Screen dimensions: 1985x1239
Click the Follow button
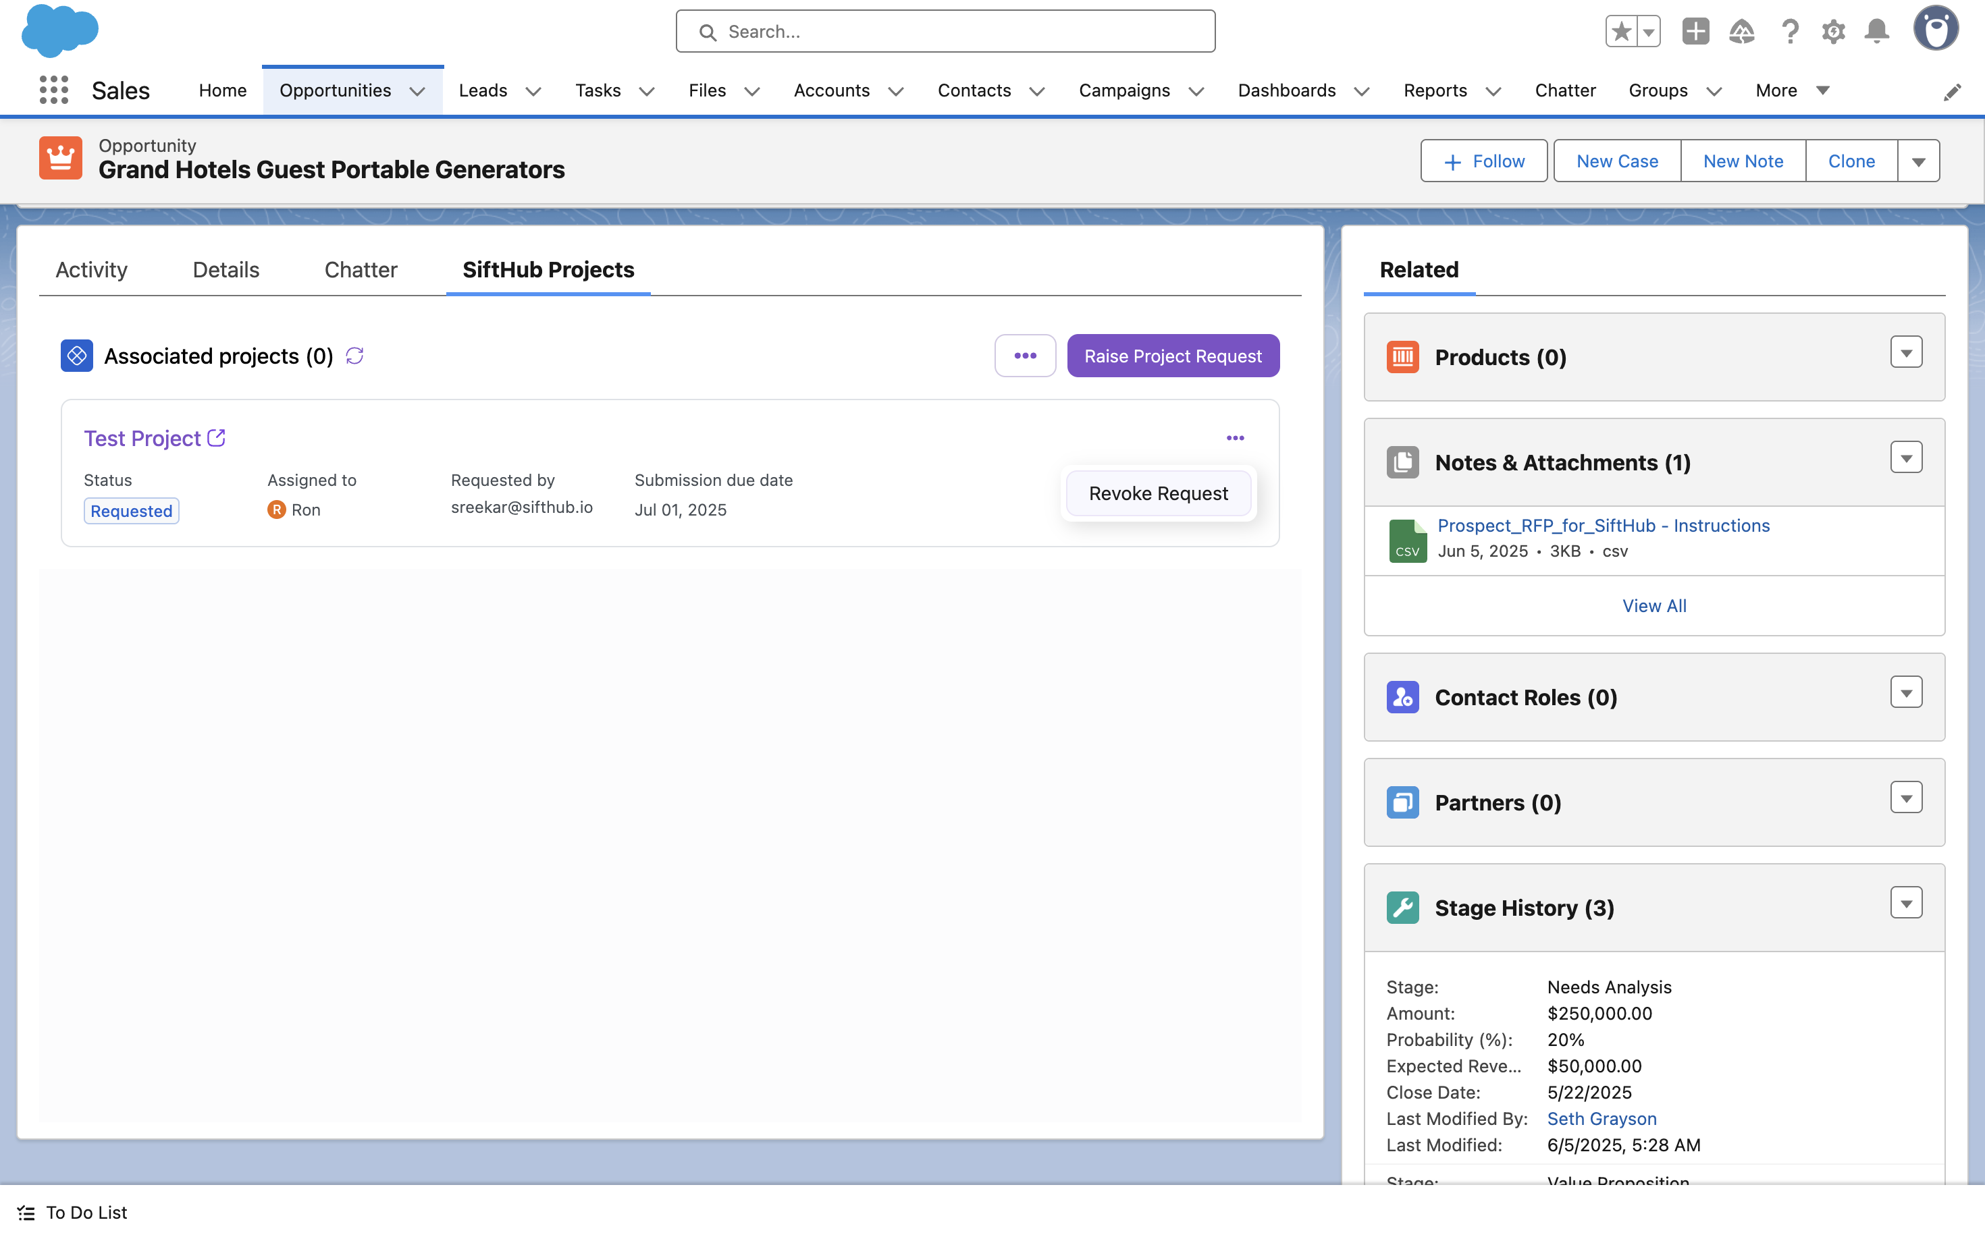[x=1483, y=161]
